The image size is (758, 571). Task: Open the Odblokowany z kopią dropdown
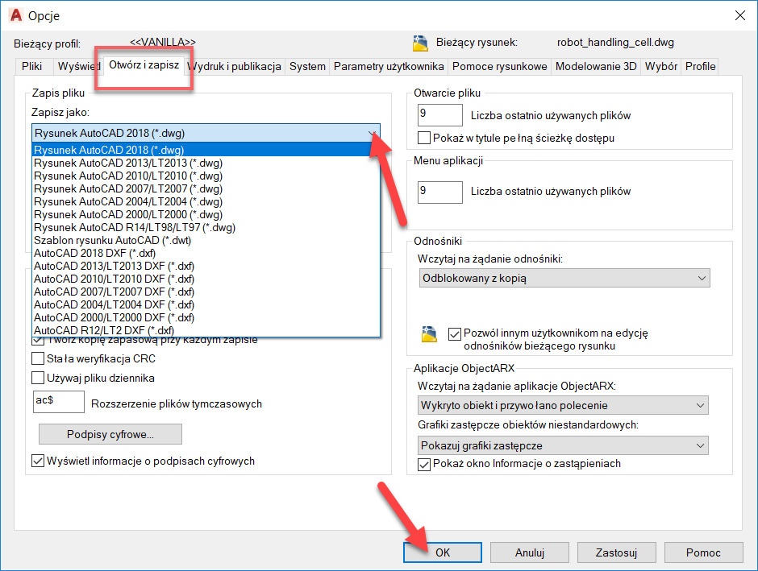click(564, 279)
